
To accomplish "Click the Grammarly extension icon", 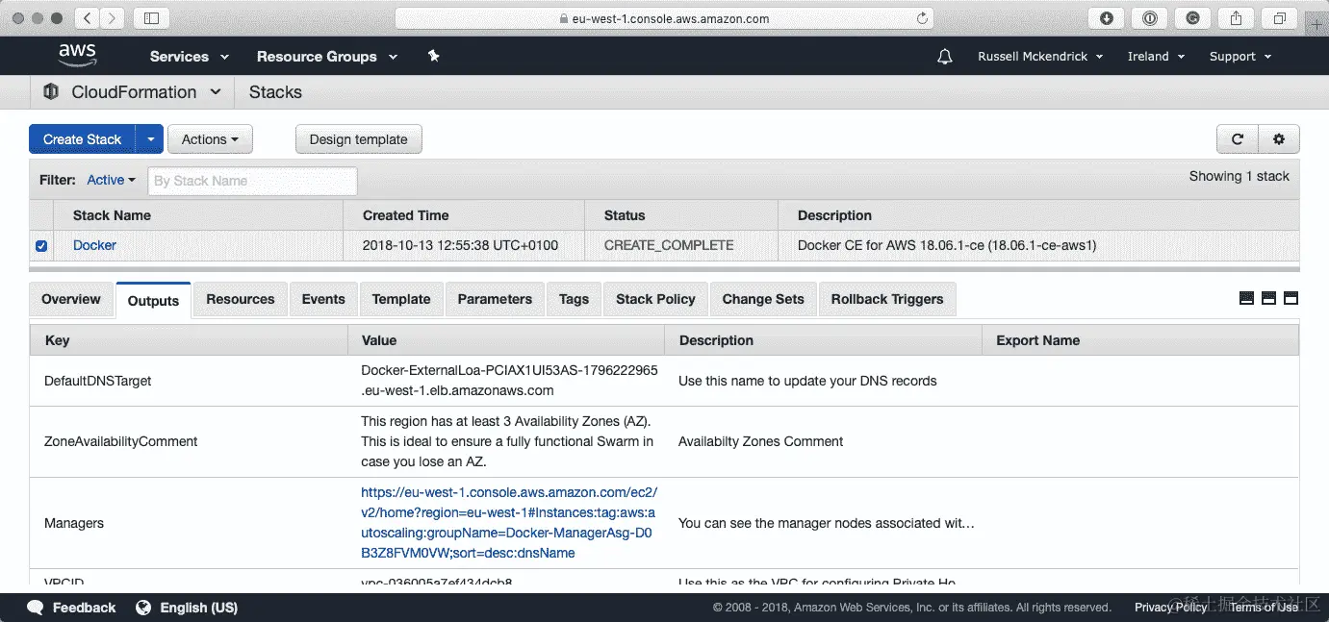I will 1193,18.
